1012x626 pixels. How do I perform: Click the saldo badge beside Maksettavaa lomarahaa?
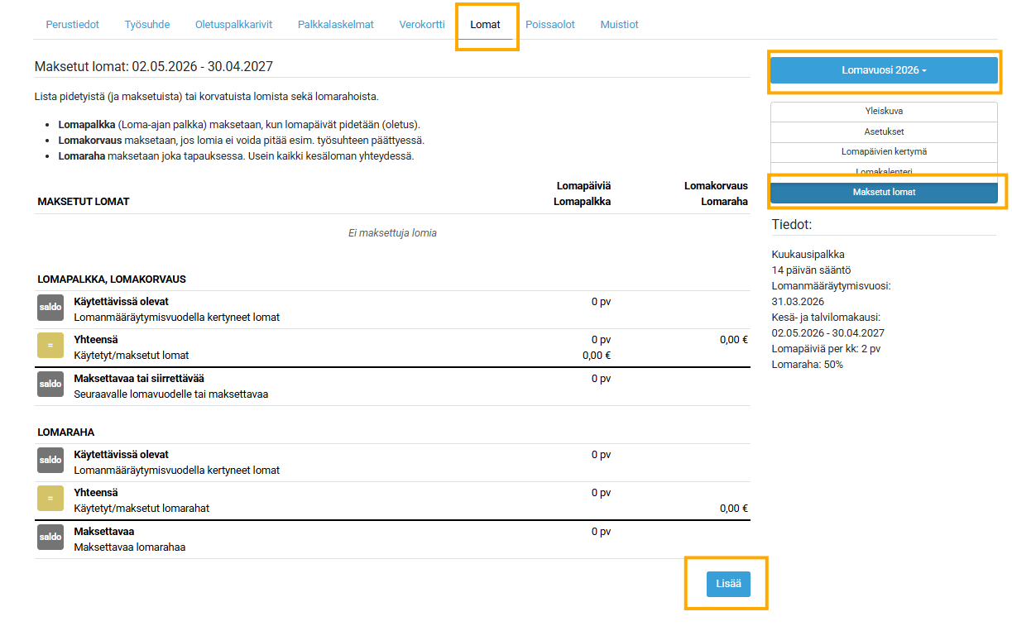click(50, 538)
